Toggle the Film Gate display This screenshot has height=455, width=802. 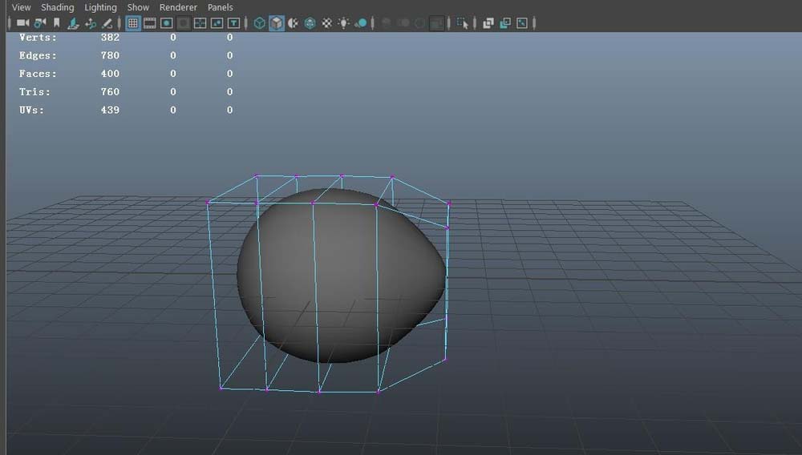150,23
